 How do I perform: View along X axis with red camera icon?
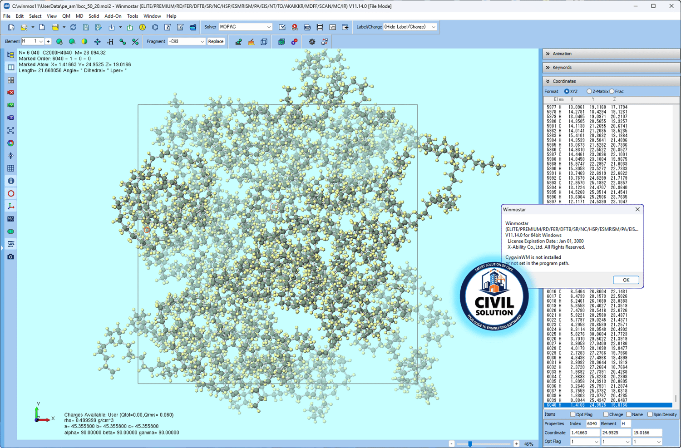point(11,93)
